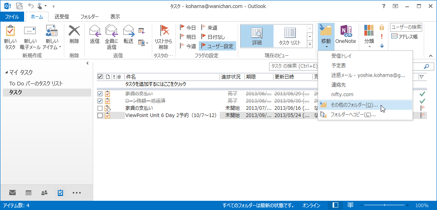Check the ViewPoint Unit 6 task
The height and width of the screenshot is (210, 437).
100,115
